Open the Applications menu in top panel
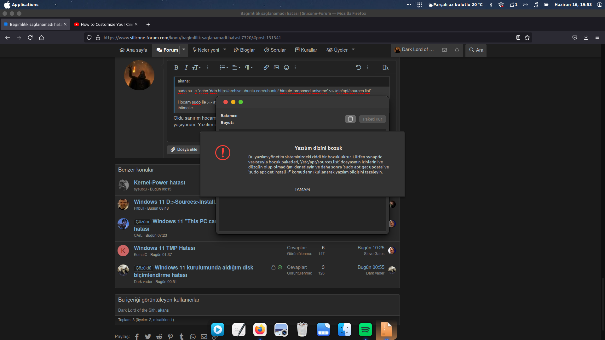Screen dimensions: 605x340 (21, 4)
